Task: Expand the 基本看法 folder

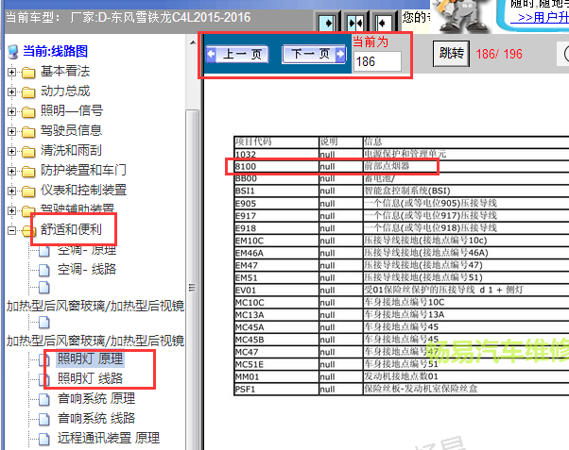Action: 11,72
